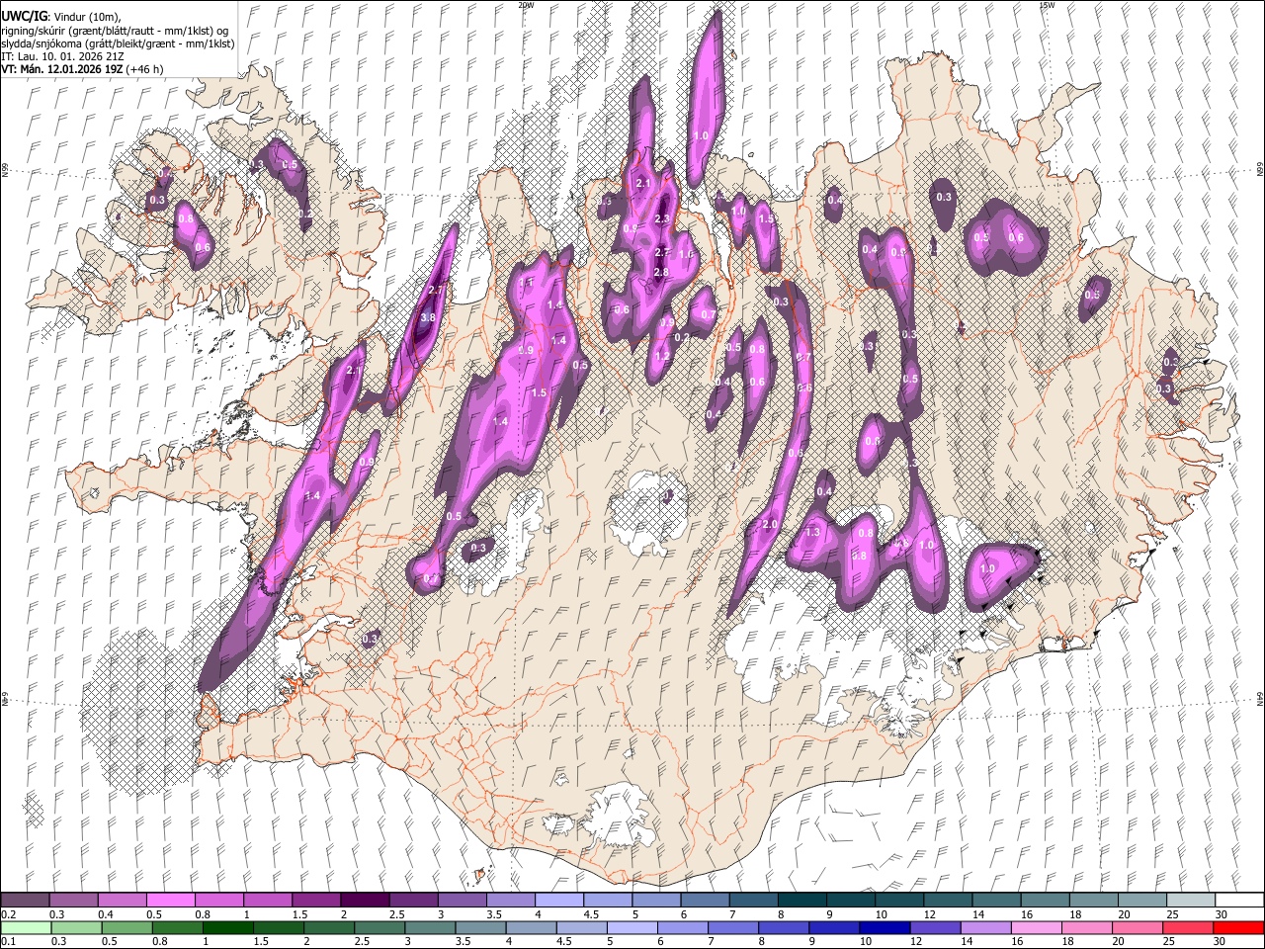Click the 0.2 swatch in the snow legend
Image resolution: width=1265 pixels, height=949 pixels.
[25, 901]
